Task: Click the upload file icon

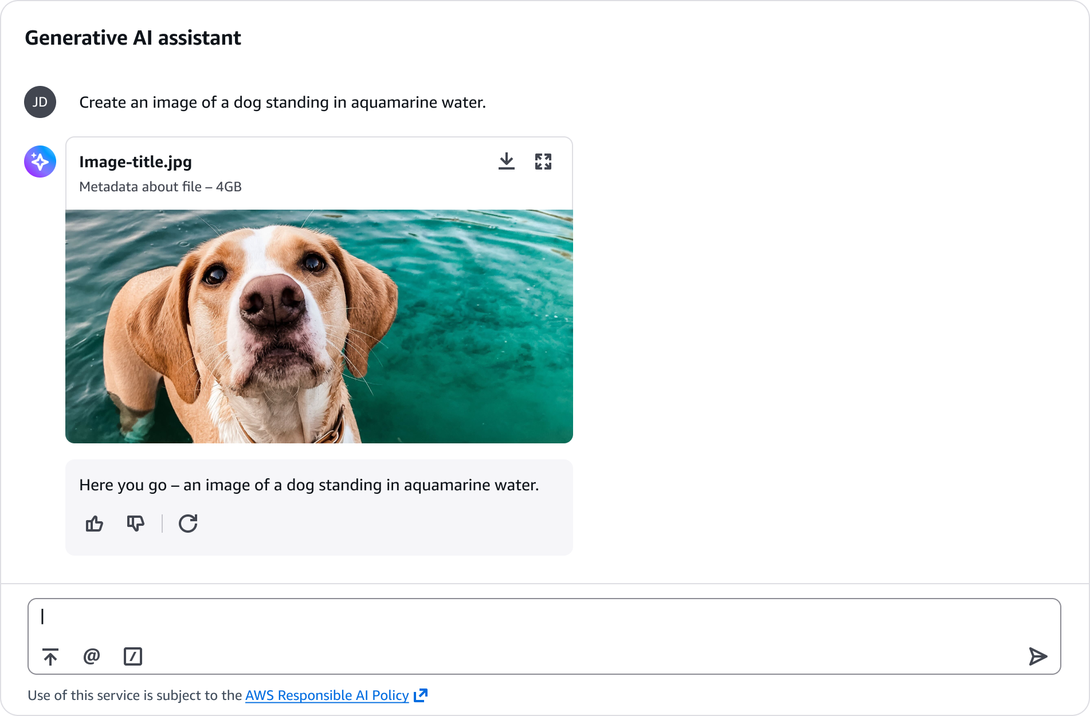Action: click(50, 656)
